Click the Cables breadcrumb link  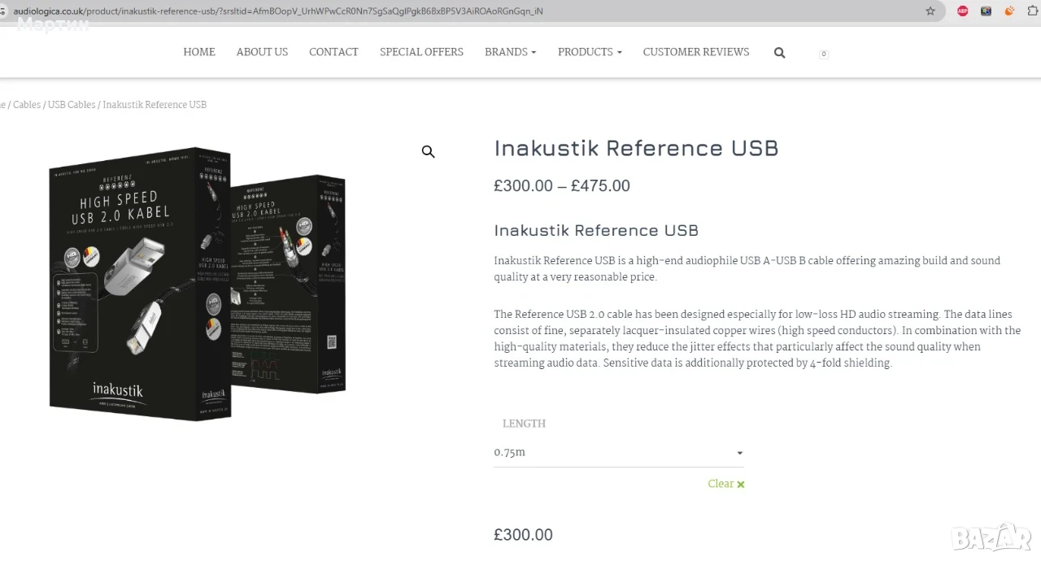tap(27, 105)
